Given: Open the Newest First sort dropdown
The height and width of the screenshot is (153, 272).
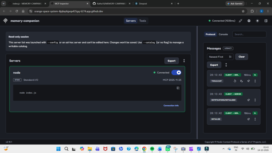Looking at the screenshot, I should tap(220, 57).
